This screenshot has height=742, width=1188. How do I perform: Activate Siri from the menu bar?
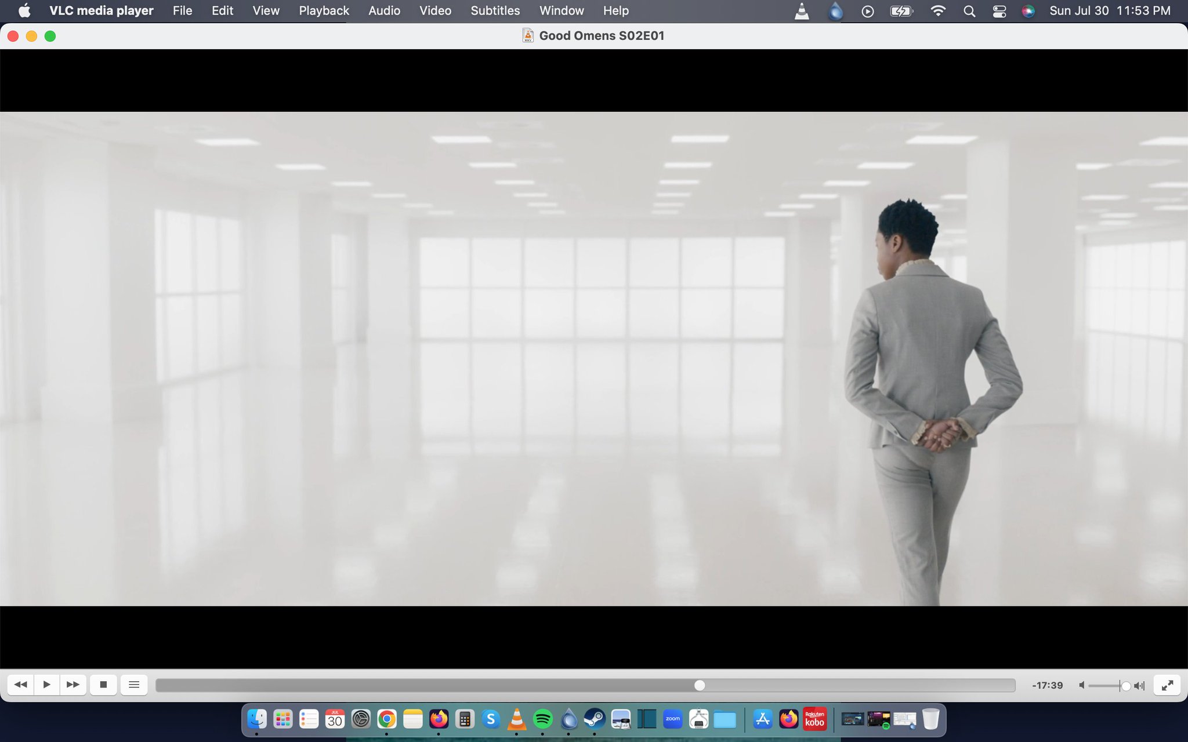click(x=1028, y=11)
